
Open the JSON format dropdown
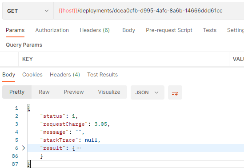click(148, 92)
